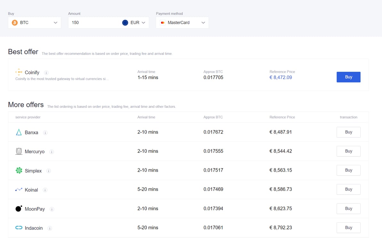Click the info icon beside MoonPay

(52, 209)
